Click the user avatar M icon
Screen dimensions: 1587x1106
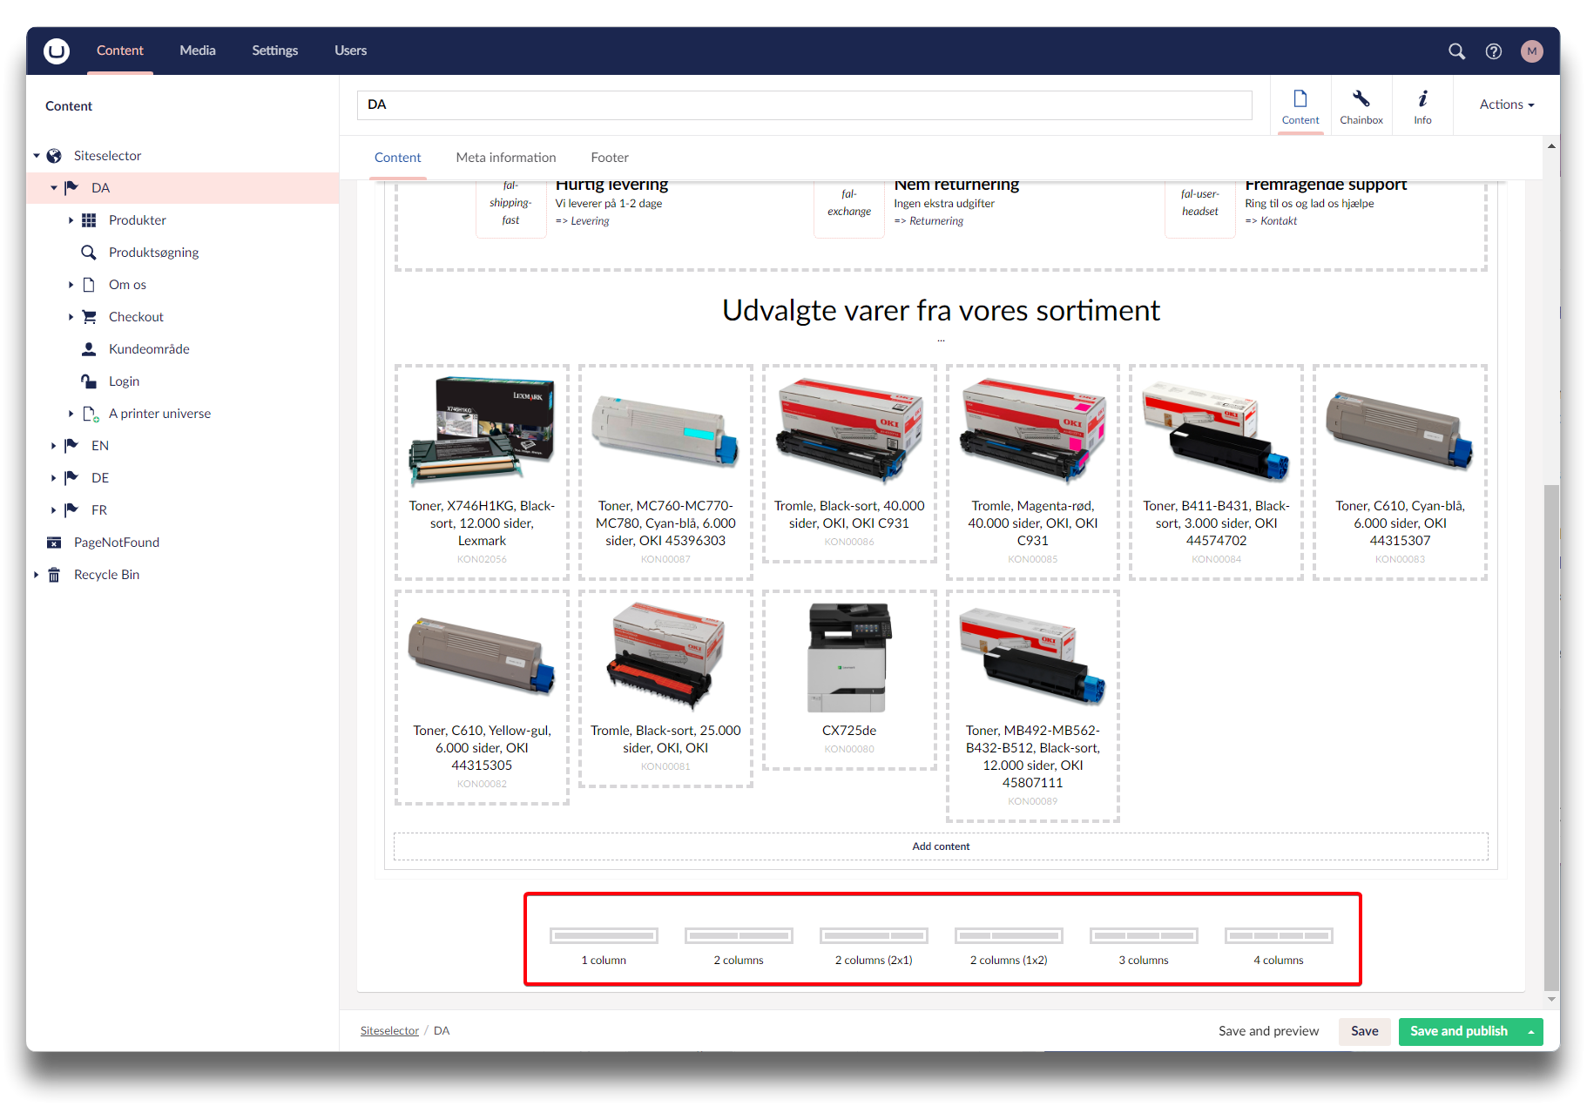[1531, 51]
